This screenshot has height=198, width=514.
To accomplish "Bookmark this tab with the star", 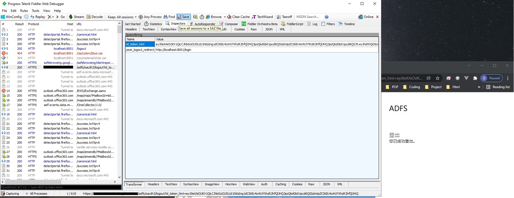I will coord(438,78).
